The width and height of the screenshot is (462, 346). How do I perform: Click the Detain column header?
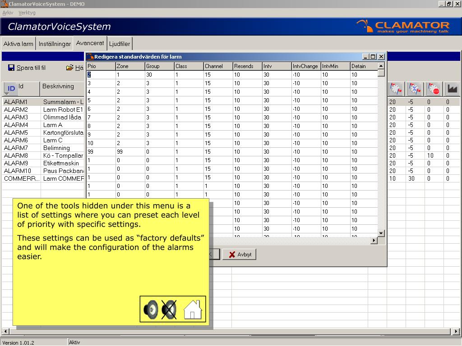pyautogui.click(x=364, y=66)
